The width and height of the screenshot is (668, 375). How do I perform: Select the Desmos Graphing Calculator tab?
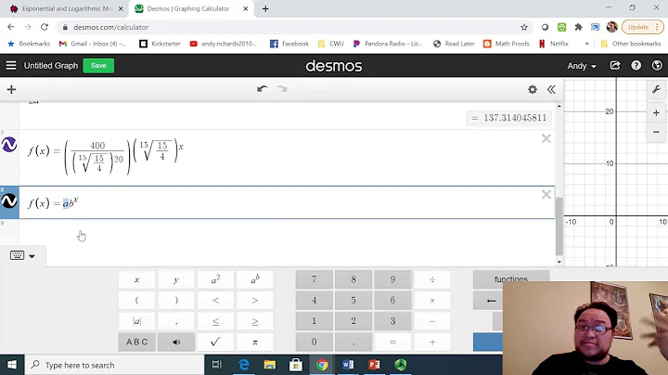(187, 8)
